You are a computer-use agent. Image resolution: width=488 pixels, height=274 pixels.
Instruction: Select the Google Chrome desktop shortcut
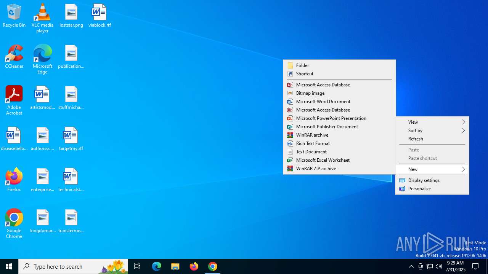tap(14, 223)
